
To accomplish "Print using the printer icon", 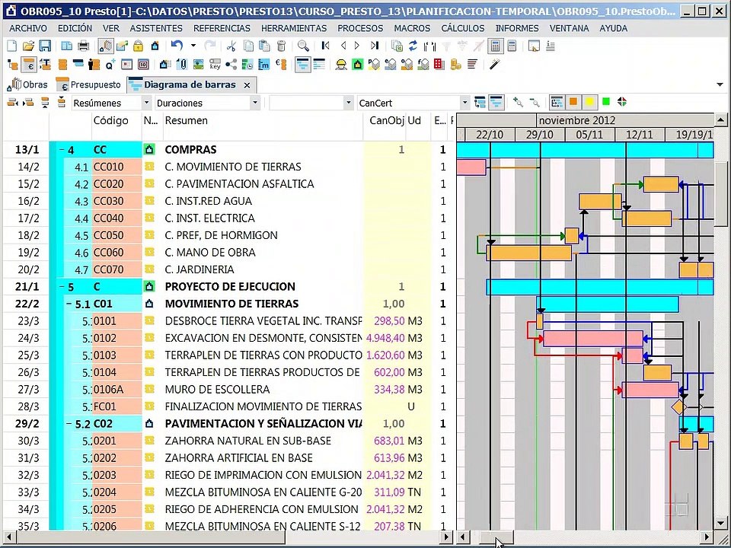I will [84, 46].
